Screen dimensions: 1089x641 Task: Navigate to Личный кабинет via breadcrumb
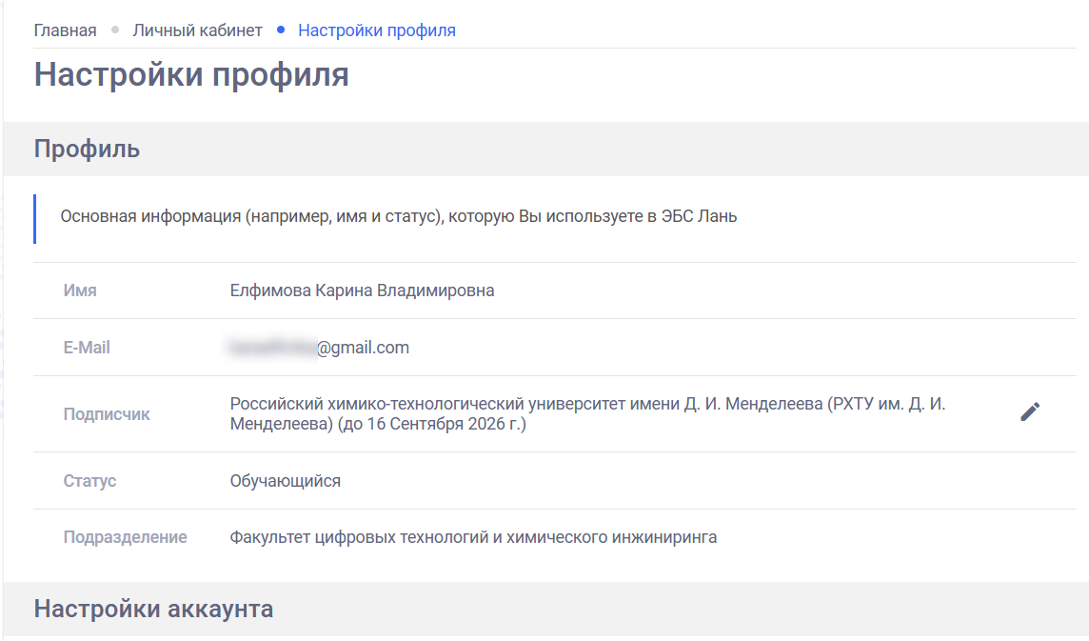(198, 30)
